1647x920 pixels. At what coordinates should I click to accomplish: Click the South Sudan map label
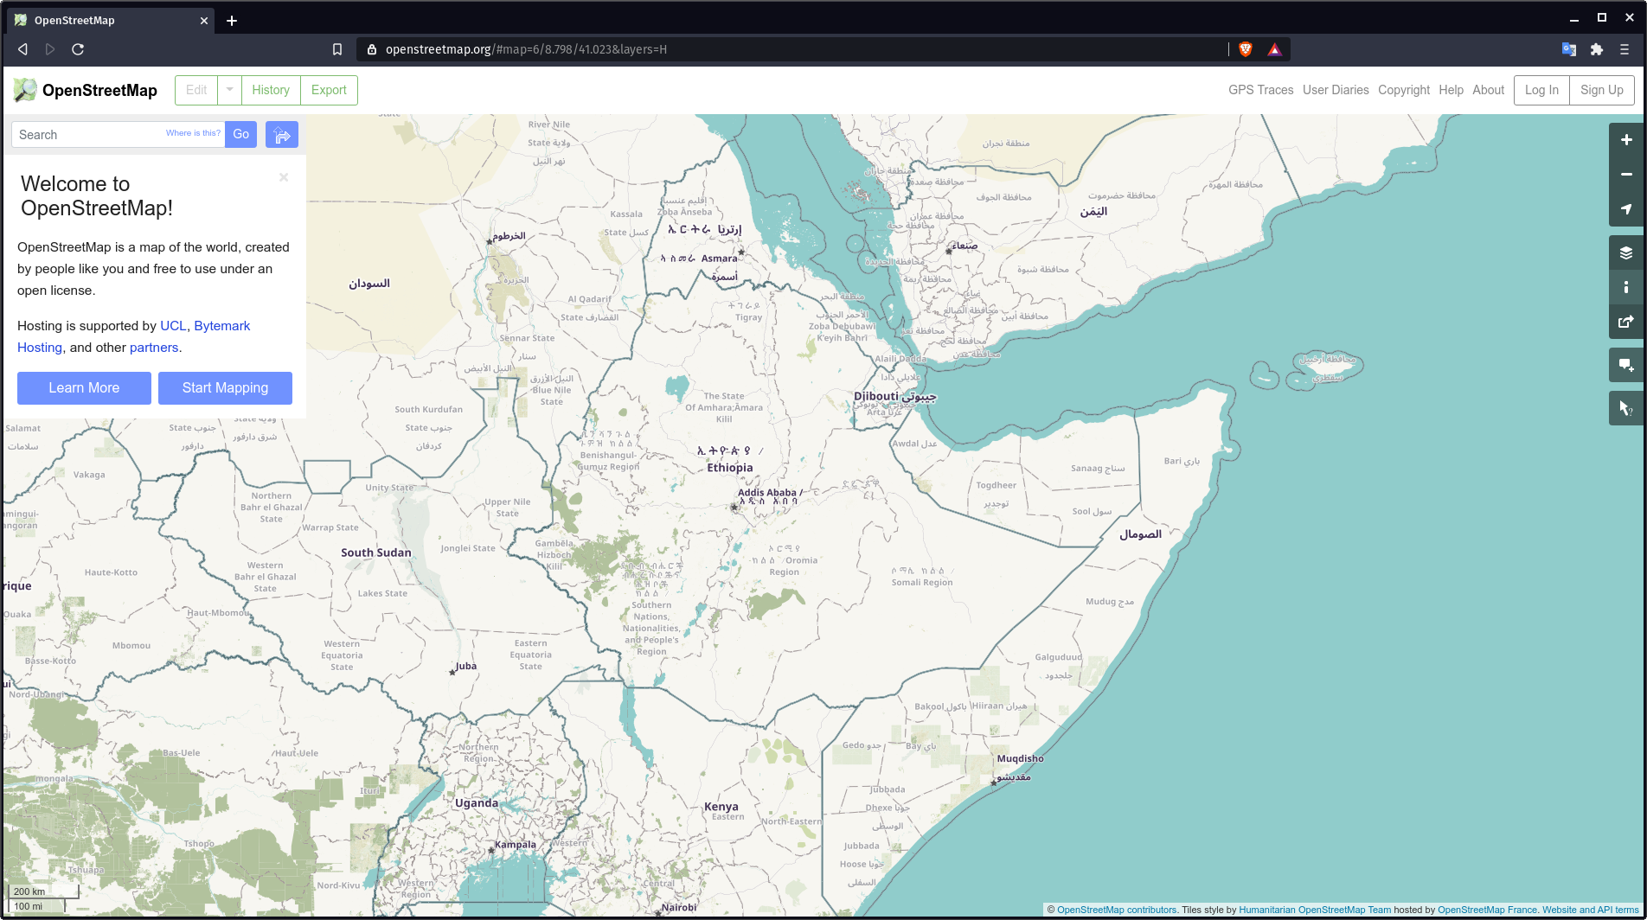[376, 553]
